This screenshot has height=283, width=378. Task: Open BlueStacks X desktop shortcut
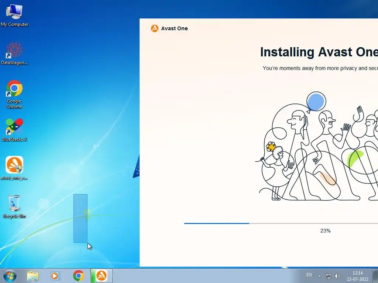click(14, 130)
